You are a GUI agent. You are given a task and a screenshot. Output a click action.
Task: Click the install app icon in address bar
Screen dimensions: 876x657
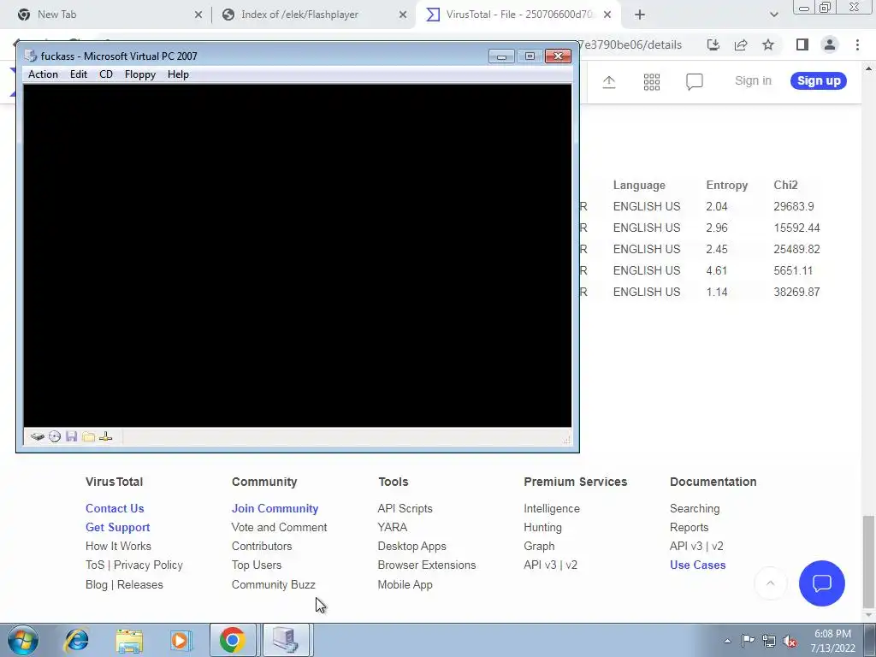[x=713, y=44]
